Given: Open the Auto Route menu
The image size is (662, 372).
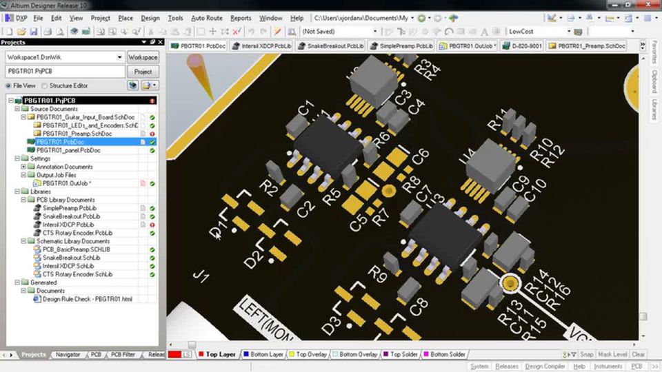Looking at the screenshot, I should (x=206, y=18).
